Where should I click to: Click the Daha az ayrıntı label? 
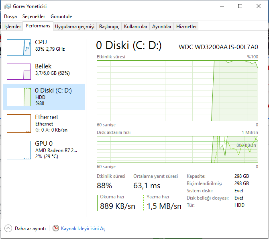(x=30, y=229)
